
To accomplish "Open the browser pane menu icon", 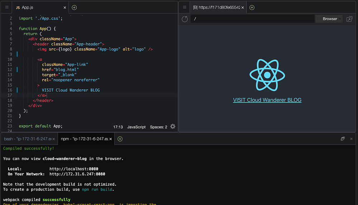I will 184,7.
